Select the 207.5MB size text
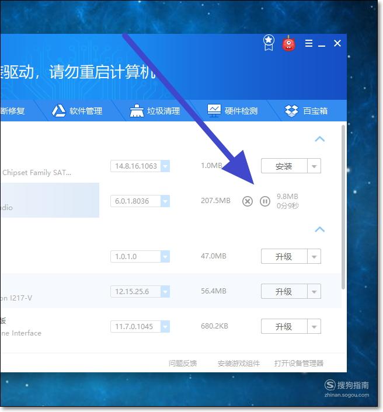Viewport: 383px width, 412px height. (215, 201)
